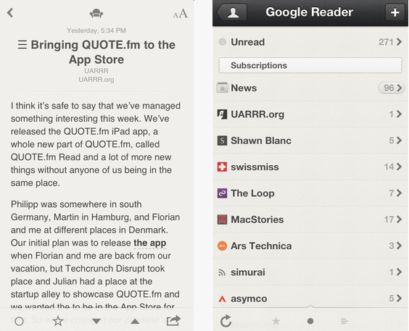This screenshot has width=409, height=331.
Task: Star the current article
Action: click(x=58, y=321)
